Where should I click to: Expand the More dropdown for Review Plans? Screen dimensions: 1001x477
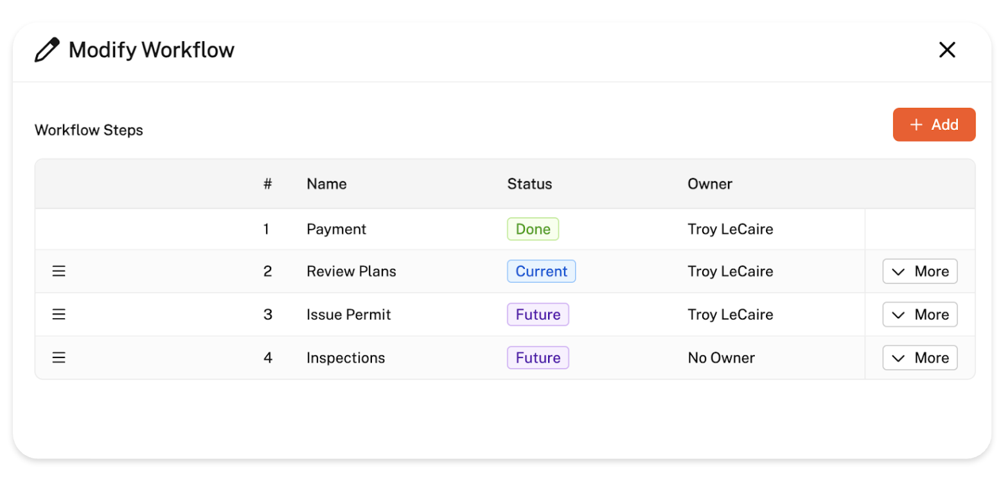919,271
